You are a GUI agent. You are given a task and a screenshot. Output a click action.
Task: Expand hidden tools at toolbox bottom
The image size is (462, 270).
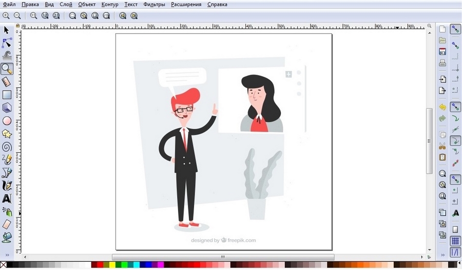[7, 255]
